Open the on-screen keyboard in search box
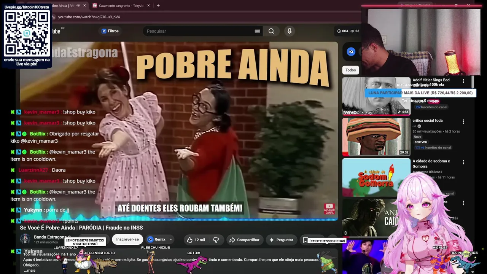This screenshot has width=487, height=274. pyautogui.click(x=257, y=31)
